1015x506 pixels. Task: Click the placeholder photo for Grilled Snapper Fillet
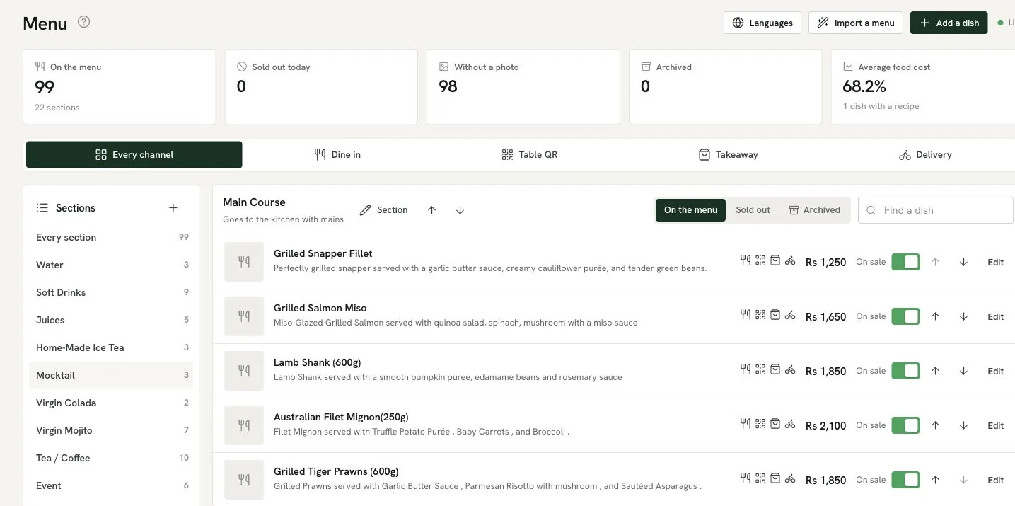click(x=244, y=261)
